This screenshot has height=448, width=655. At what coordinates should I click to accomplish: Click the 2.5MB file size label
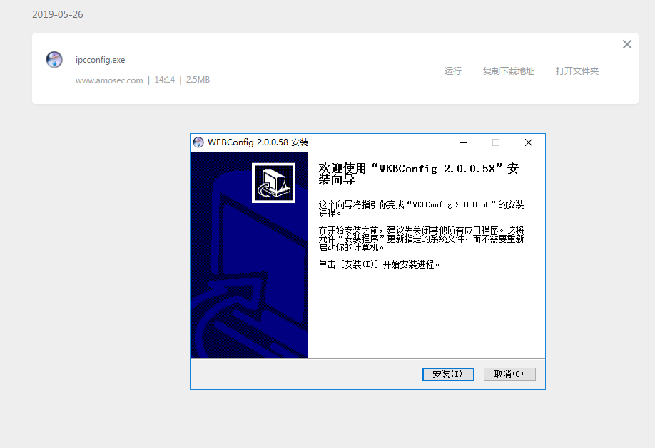point(198,80)
